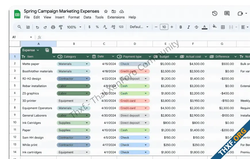Open the Extensions menu

click(116, 17)
